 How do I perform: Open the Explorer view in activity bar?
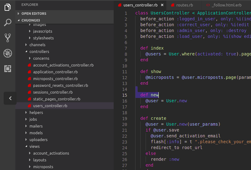point(8,7)
